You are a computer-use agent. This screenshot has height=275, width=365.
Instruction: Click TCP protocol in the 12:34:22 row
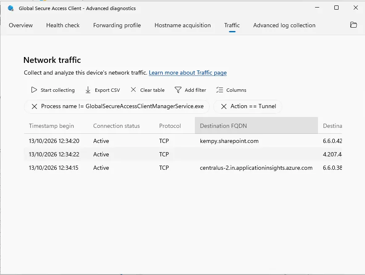(x=164, y=154)
